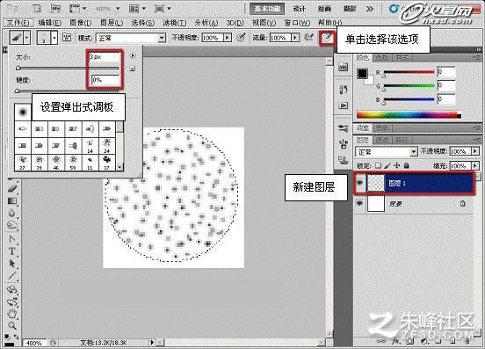
Task: Open the Clone Source stamp icon
Action: click(x=343, y=160)
